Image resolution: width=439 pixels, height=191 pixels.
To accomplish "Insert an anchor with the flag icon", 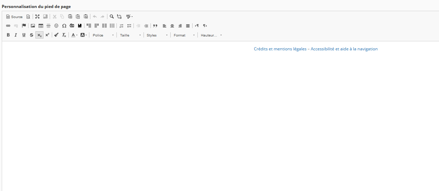I will (x=24, y=26).
